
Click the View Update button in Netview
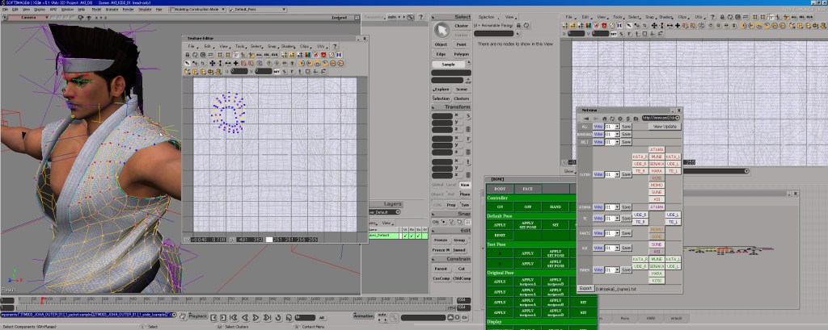tap(666, 127)
